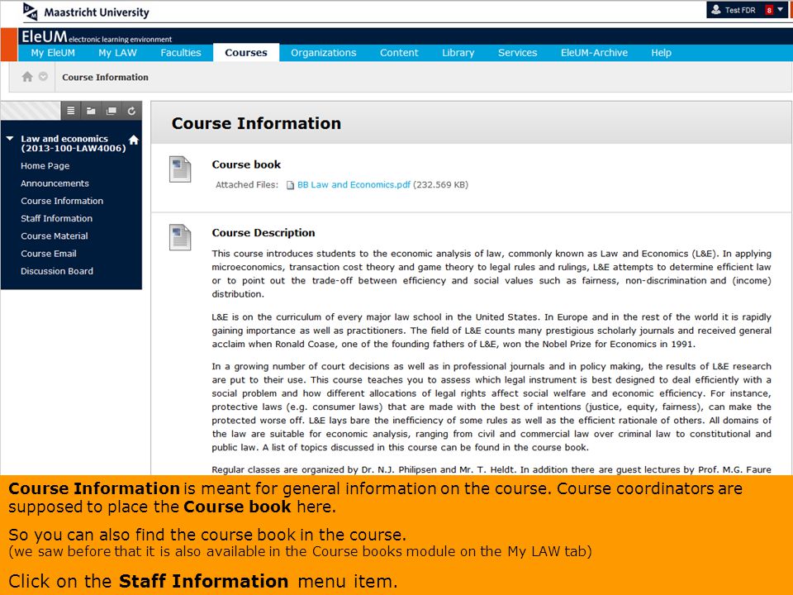Open the Faculties tab
The height and width of the screenshot is (595, 793).
click(181, 53)
